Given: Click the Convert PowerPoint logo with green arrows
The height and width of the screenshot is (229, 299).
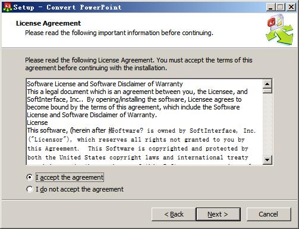Looking at the screenshot, I should [x=280, y=30].
